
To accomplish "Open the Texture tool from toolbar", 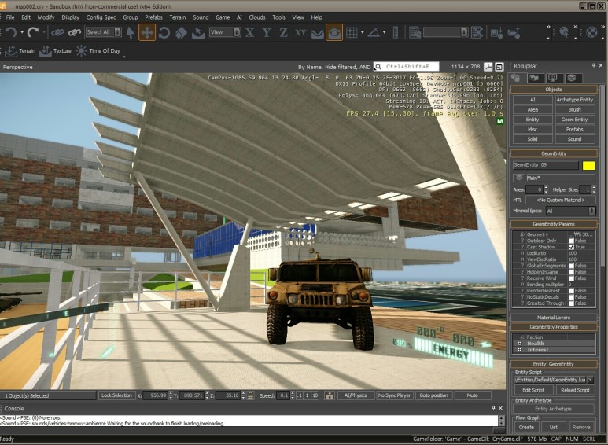I will (55, 51).
